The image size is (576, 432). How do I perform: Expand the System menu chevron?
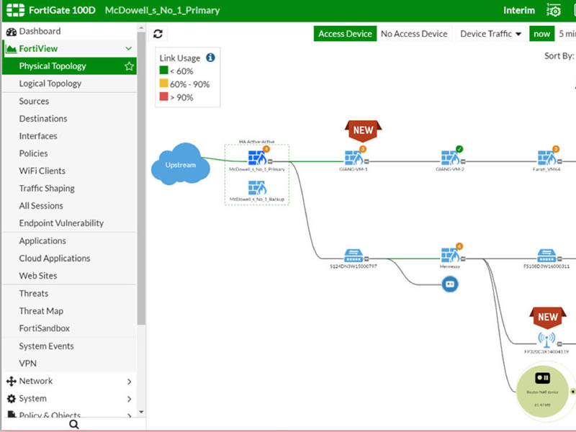130,399
